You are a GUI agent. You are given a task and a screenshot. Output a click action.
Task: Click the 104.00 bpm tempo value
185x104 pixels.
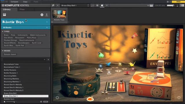(160, 5)
